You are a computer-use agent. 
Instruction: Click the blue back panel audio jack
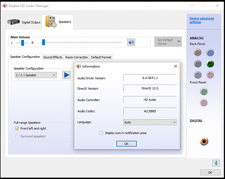[x=210, y=53]
